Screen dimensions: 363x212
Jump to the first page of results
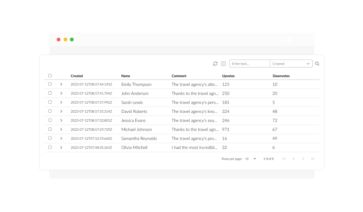pos(284,158)
